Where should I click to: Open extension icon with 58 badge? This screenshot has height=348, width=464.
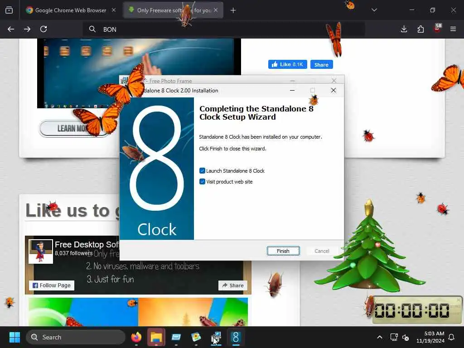tap(437, 28)
